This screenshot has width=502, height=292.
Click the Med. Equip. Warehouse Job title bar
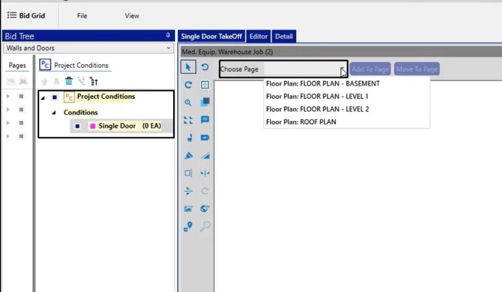tap(341, 52)
